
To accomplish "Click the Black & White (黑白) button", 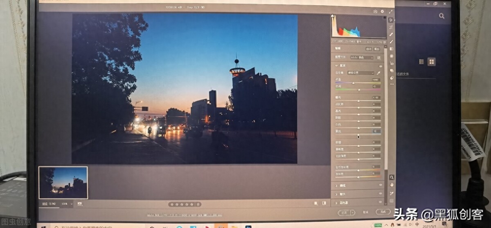I will tap(377, 49).
